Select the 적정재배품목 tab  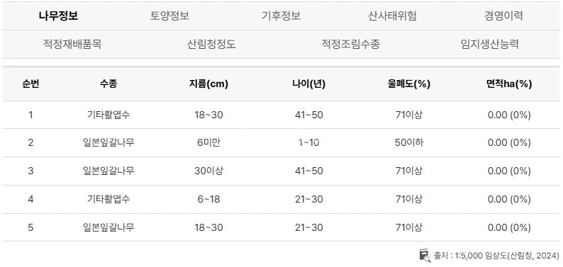click(72, 45)
